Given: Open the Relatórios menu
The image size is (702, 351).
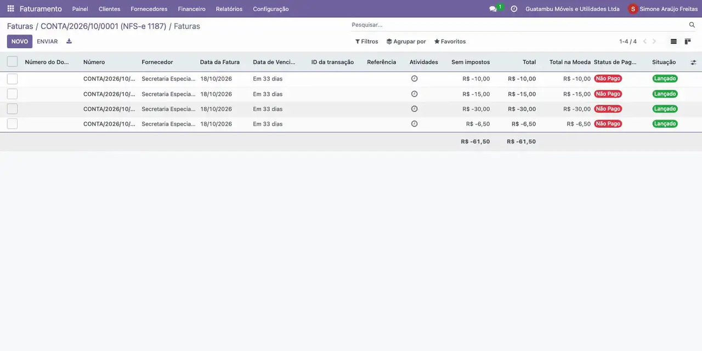Looking at the screenshot, I should 229,9.
